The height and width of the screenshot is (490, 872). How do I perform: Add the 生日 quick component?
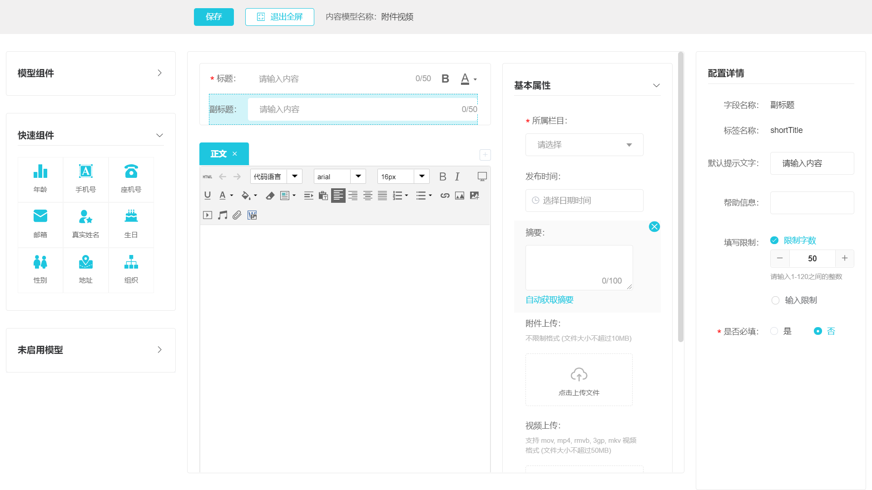131,224
